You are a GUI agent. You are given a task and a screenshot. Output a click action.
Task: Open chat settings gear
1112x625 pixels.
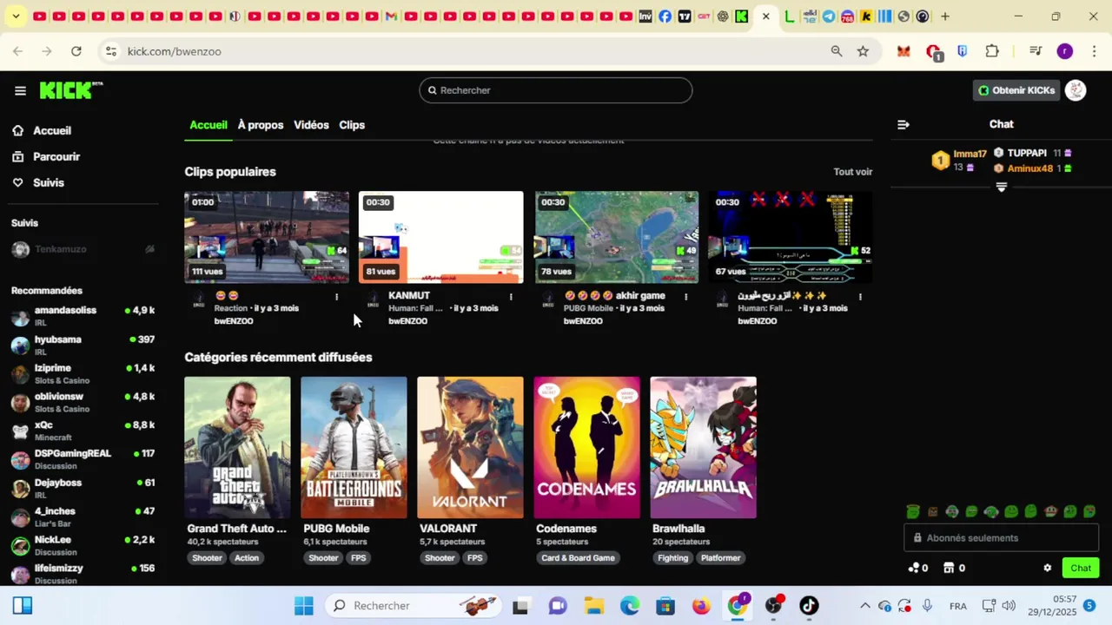tap(1047, 568)
